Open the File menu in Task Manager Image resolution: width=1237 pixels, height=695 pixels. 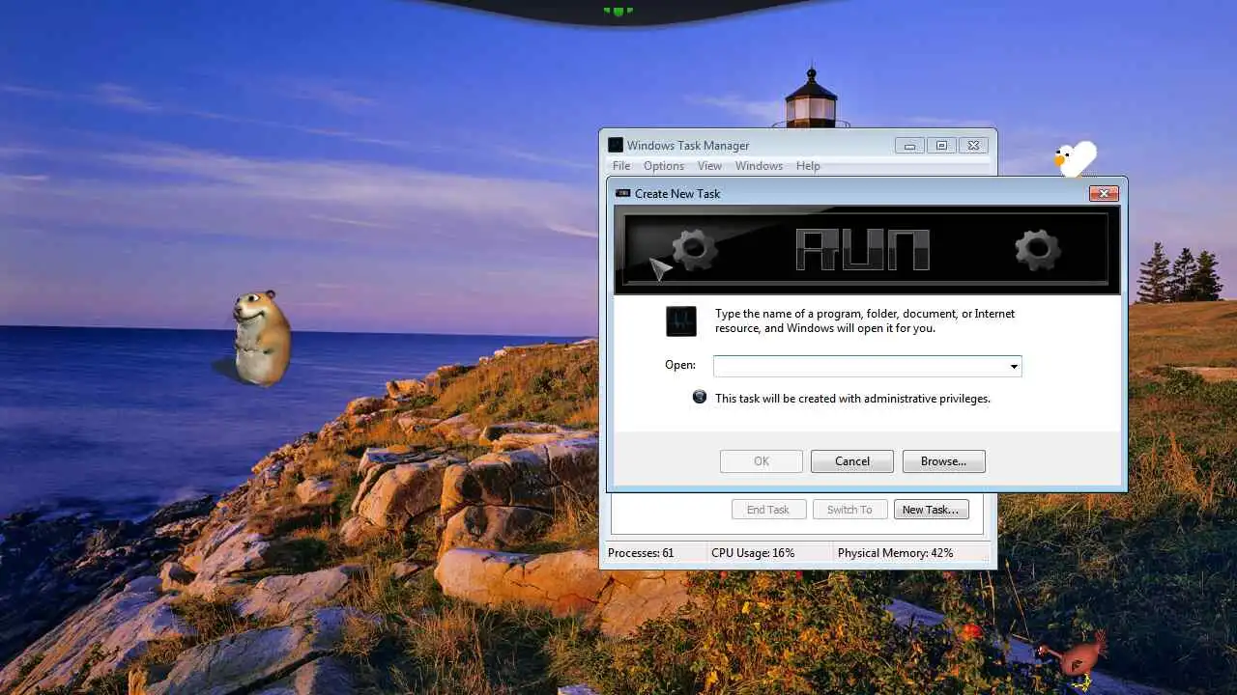pyautogui.click(x=621, y=166)
